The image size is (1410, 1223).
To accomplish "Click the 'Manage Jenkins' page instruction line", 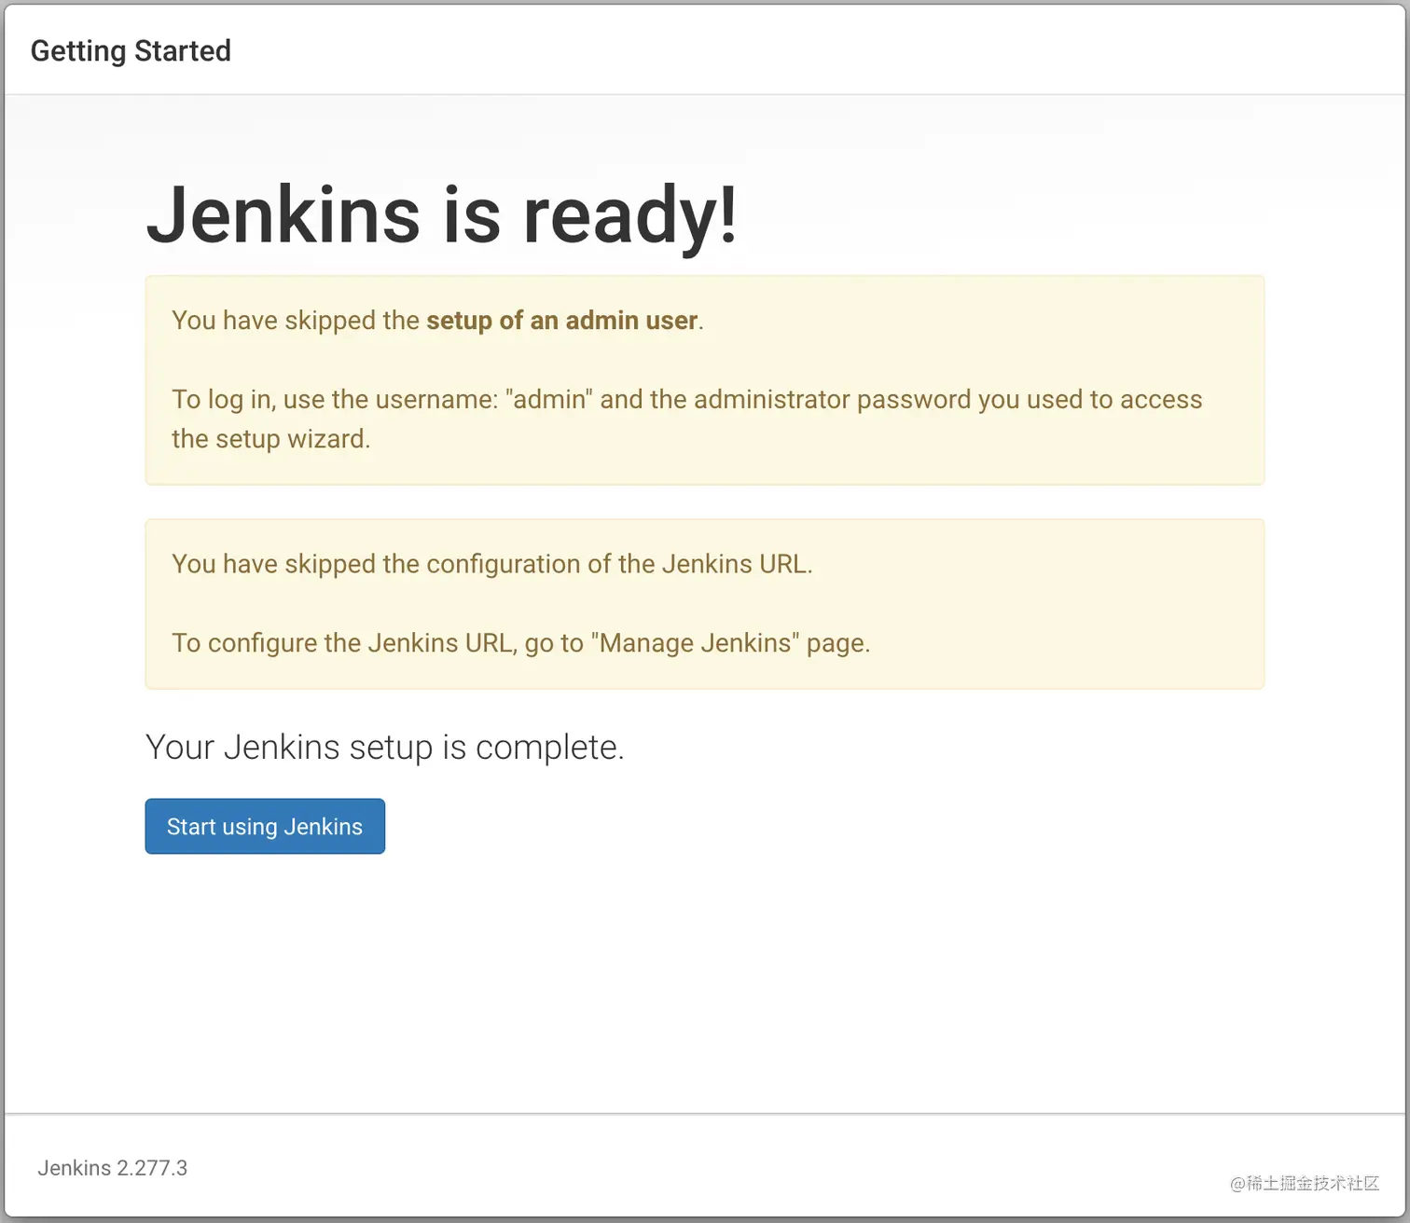I will [520, 643].
